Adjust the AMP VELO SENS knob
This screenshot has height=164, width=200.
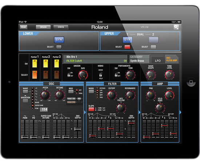pyautogui.click(x=160, y=108)
